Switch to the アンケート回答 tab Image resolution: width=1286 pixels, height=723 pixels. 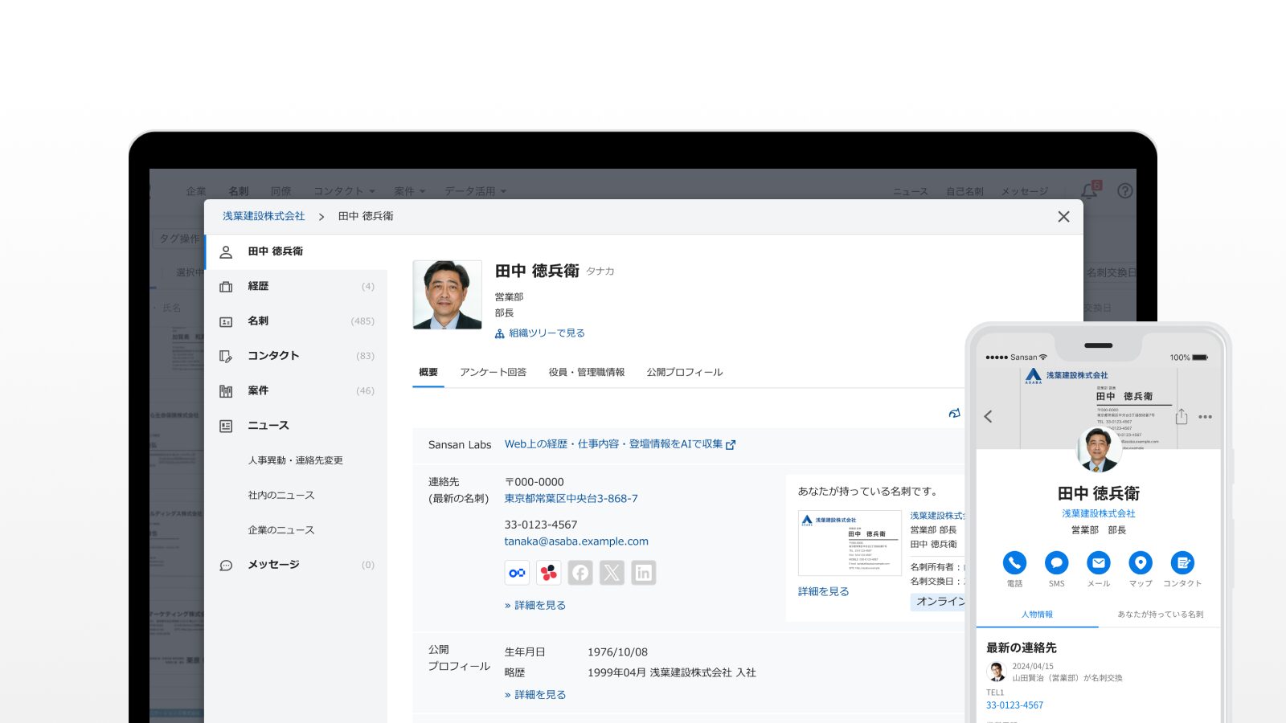(x=493, y=373)
